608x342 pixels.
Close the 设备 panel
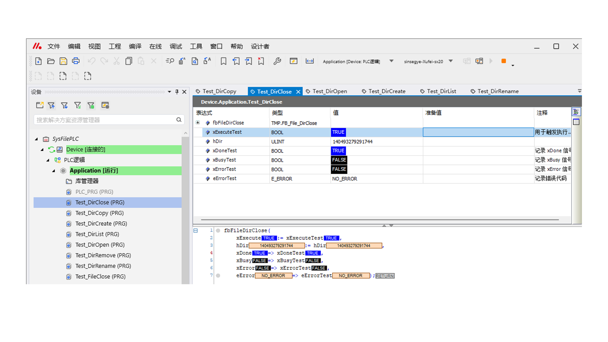point(184,92)
